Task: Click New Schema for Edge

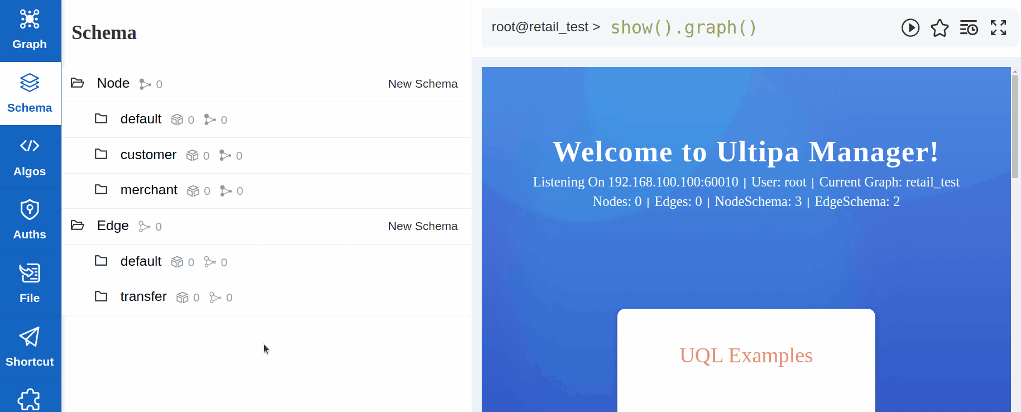Action: coord(423,226)
